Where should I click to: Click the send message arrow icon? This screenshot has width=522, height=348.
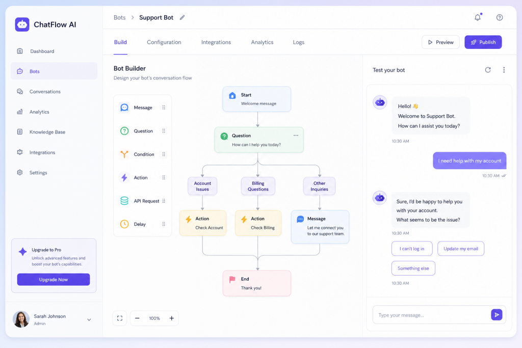[x=497, y=315]
